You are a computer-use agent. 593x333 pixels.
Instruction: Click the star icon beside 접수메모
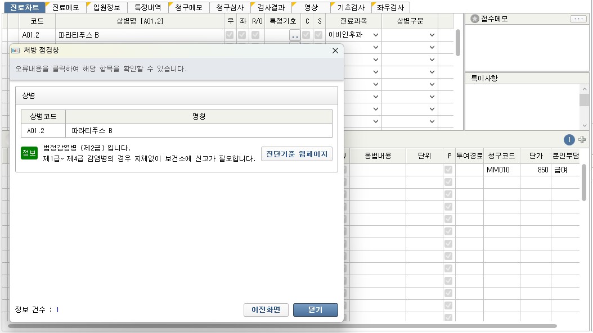[x=475, y=19]
